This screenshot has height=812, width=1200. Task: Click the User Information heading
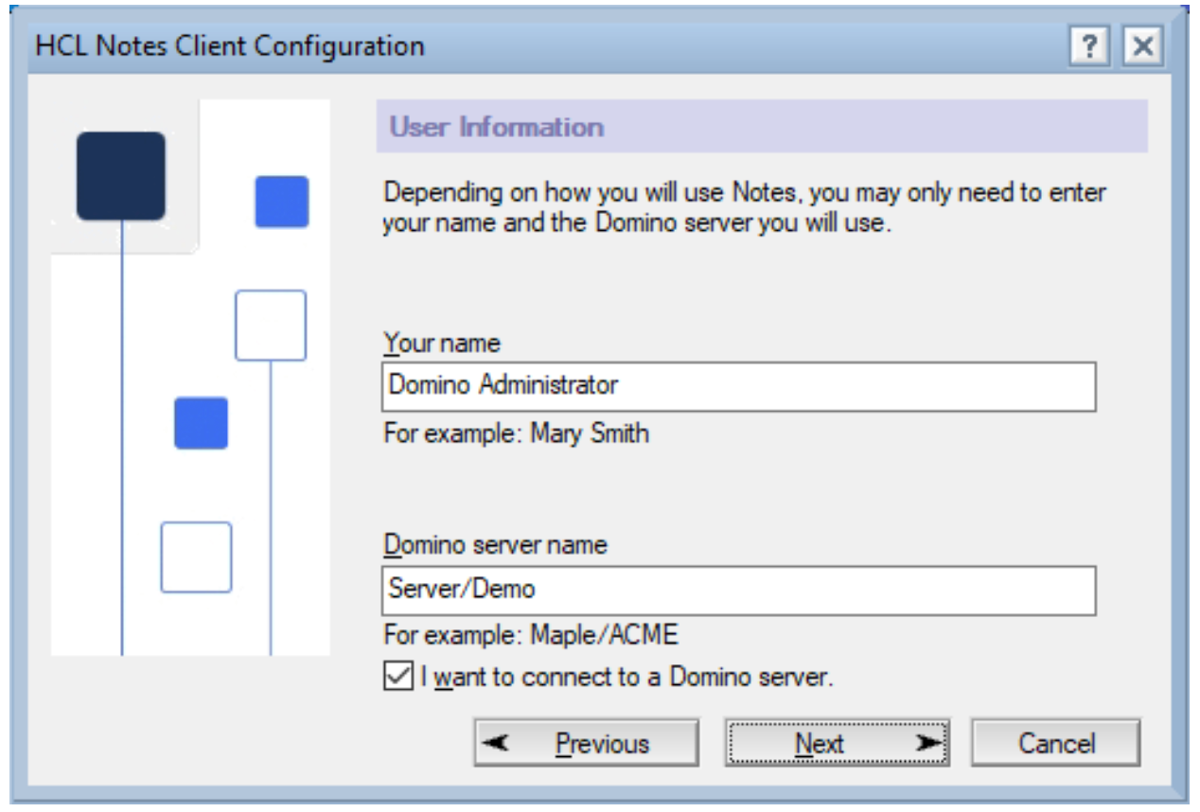[x=497, y=127]
